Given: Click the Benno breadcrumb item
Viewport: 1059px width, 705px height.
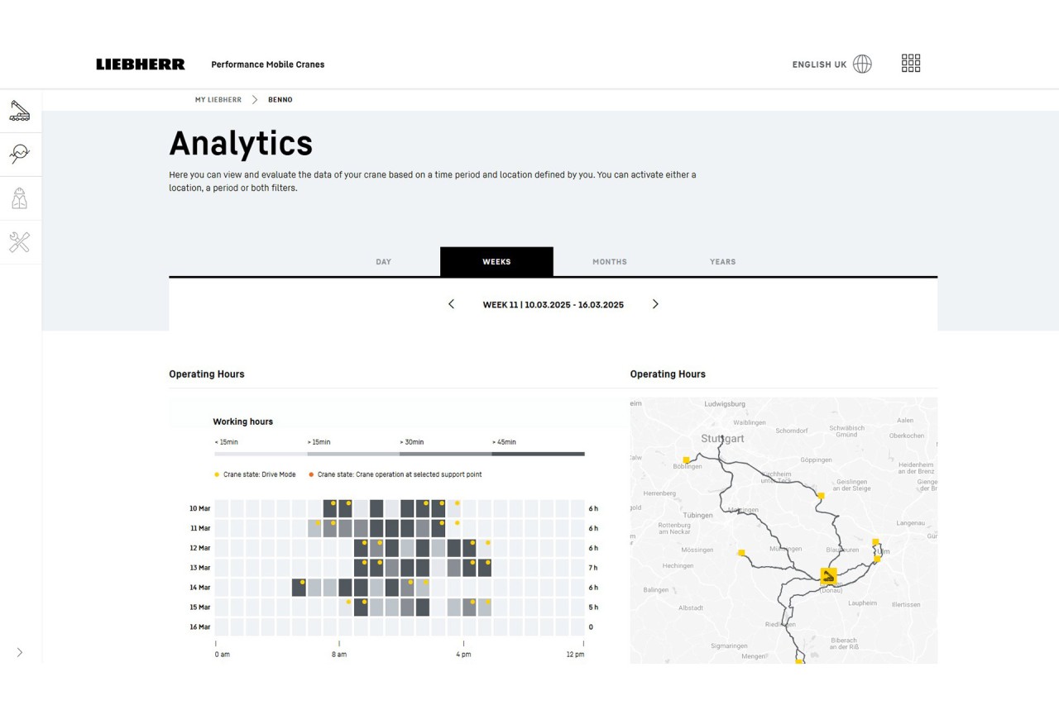Looking at the screenshot, I should [x=280, y=100].
